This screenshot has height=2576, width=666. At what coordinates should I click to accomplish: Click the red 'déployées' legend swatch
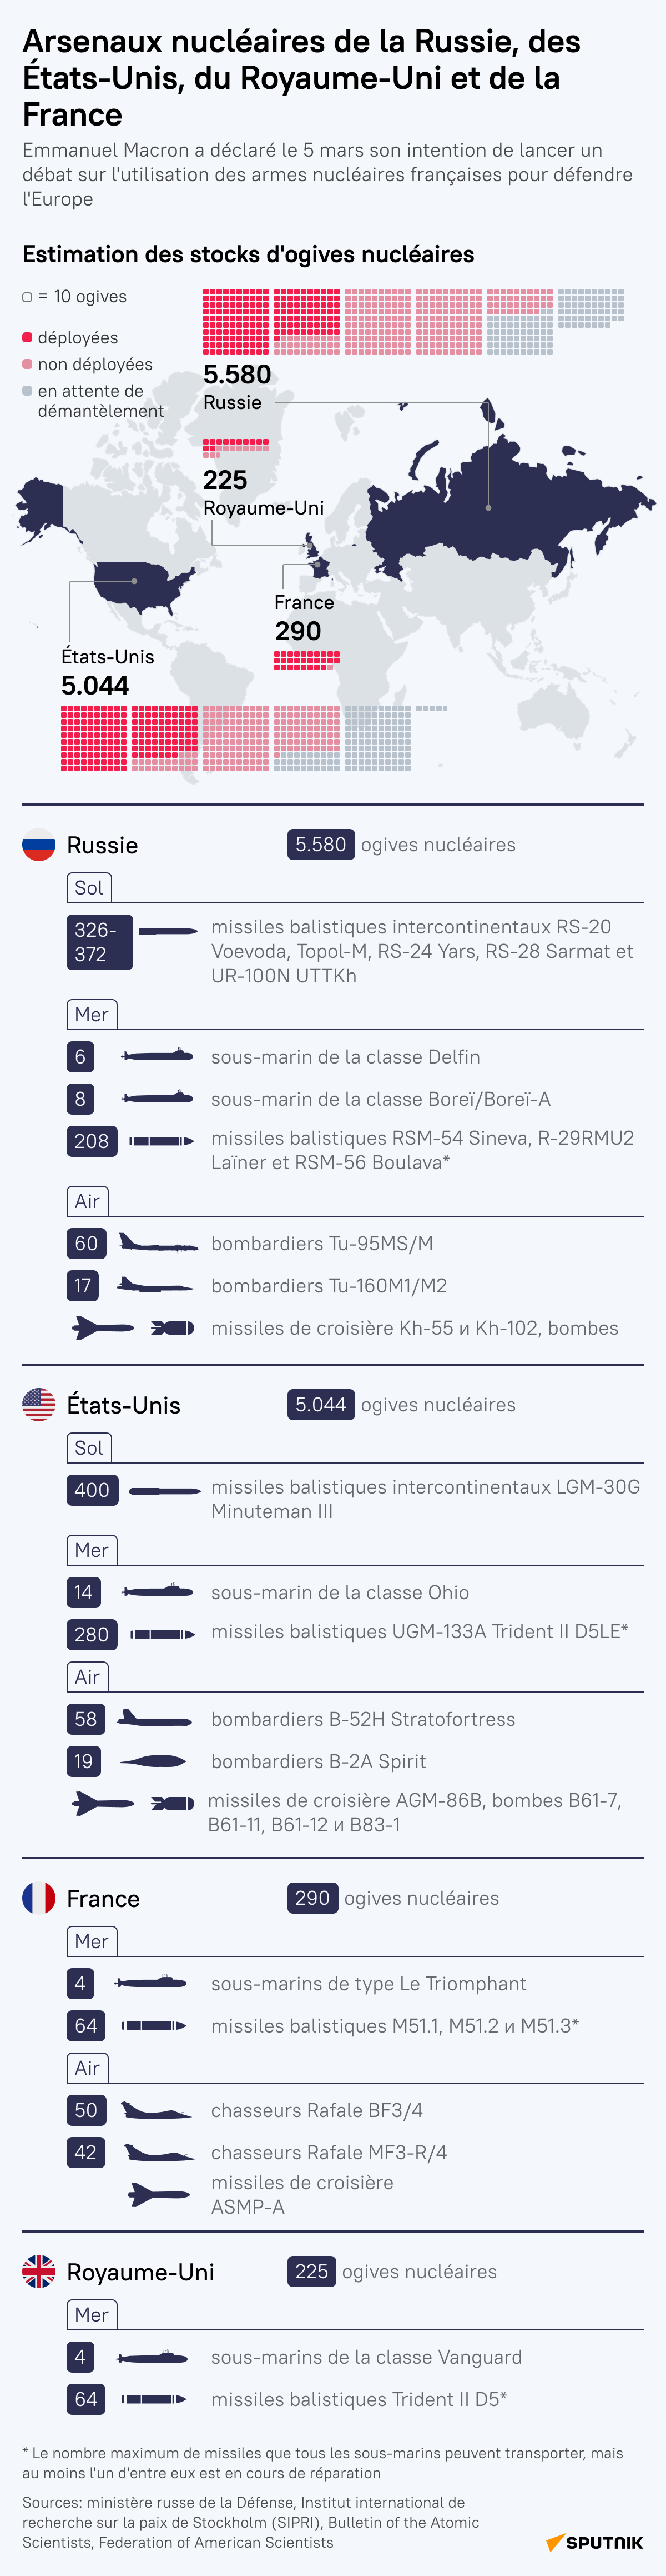click(x=27, y=338)
